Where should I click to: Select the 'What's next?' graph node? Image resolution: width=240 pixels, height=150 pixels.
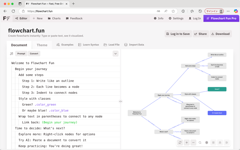coord(163,132)
